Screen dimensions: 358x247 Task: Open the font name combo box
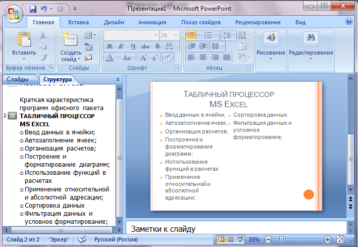pos(131,35)
